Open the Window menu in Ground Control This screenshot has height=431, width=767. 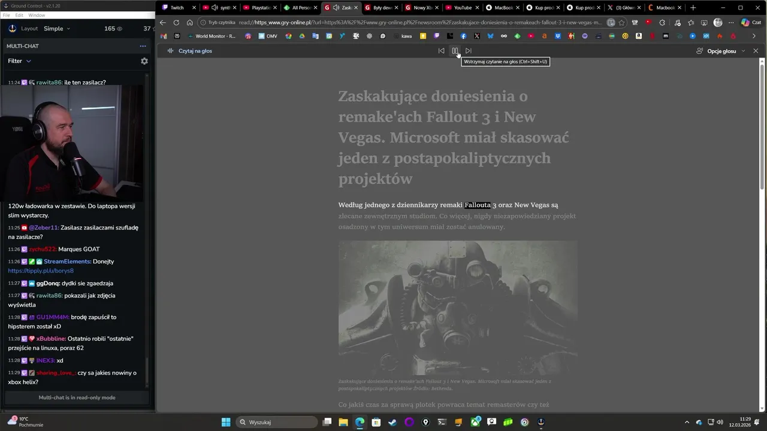[37, 15]
